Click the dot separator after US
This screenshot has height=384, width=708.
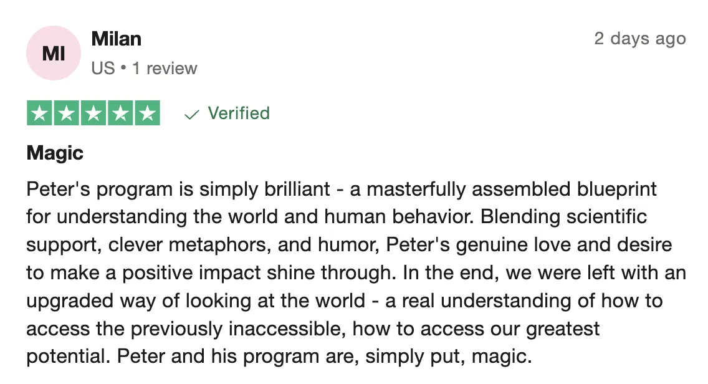pyautogui.click(x=123, y=69)
